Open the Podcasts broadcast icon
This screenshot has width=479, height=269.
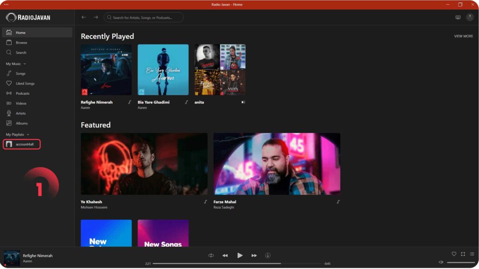[x=9, y=93]
